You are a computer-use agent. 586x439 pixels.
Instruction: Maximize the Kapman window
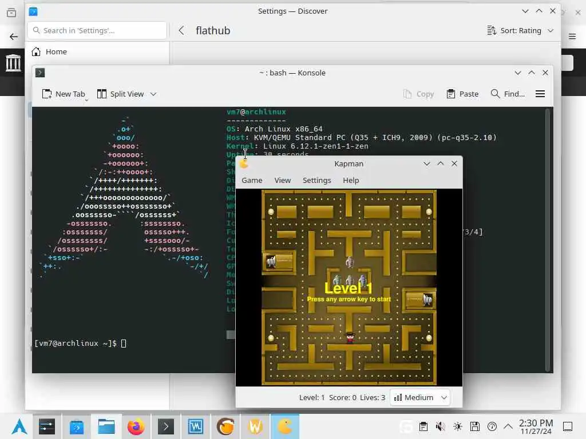[x=441, y=163]
